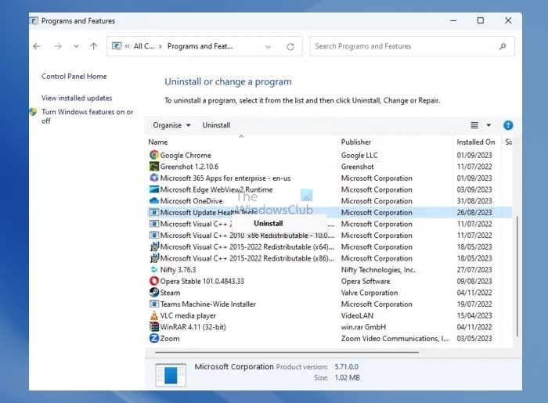Select the Nifty 3.76.3 icon
The image size is (548, 403).
[153, 270]
